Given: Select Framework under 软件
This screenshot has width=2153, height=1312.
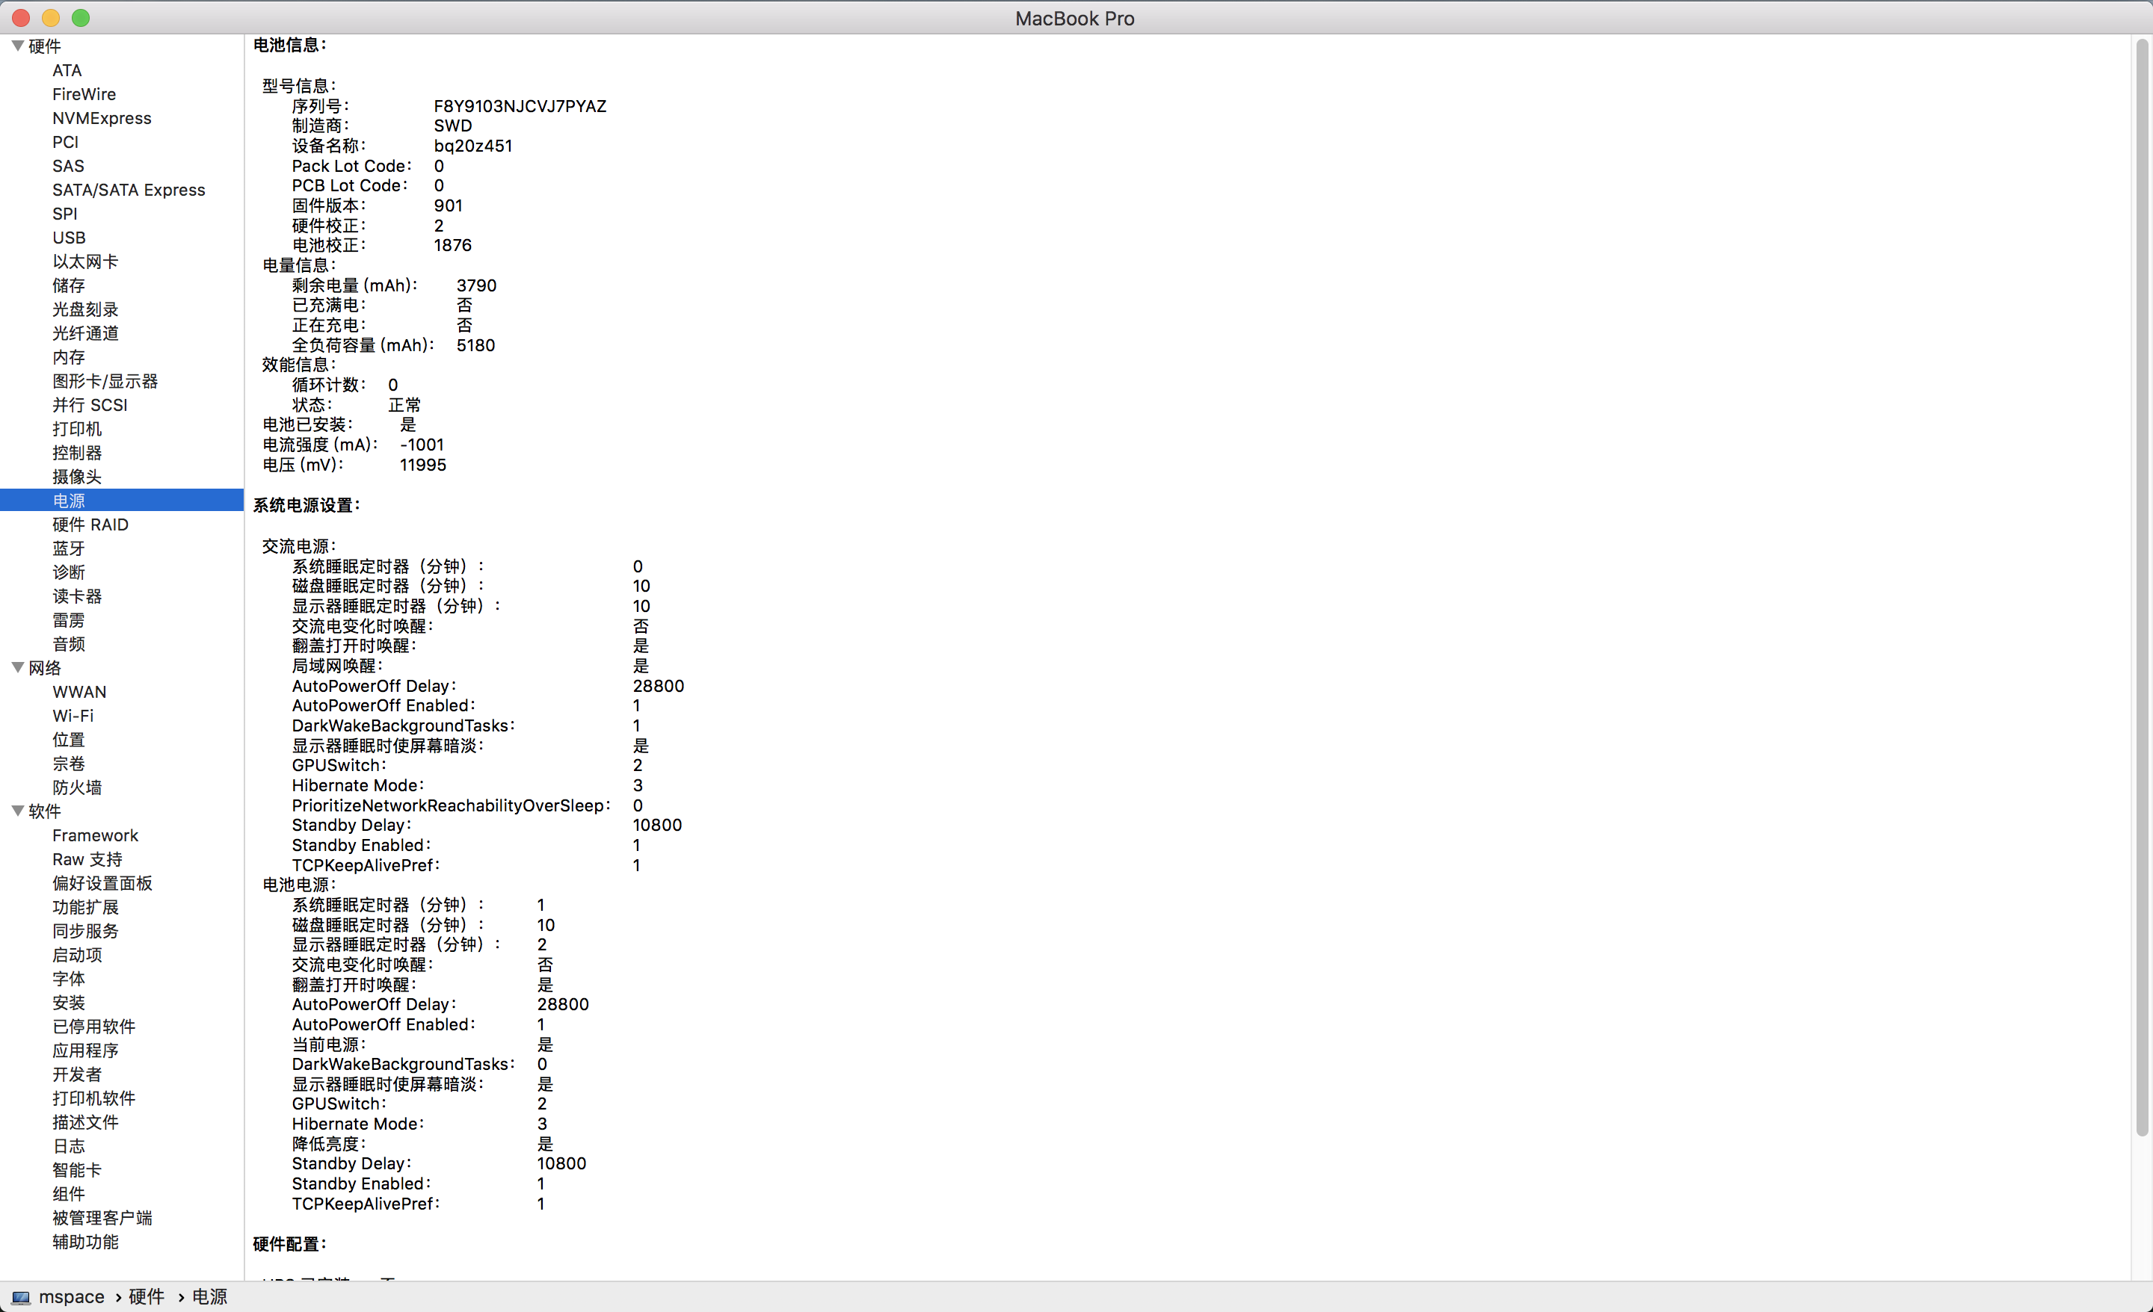Looking at the screenshot, I should click(x=95, y=835).
